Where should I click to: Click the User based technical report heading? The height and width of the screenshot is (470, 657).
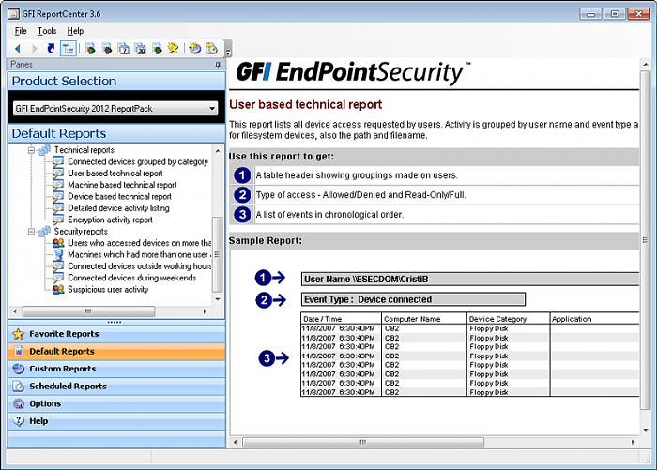[305, 105]
